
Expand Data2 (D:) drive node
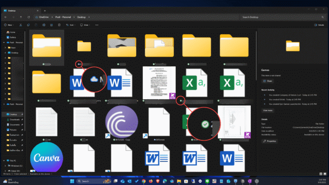click(x=5, y=171)
